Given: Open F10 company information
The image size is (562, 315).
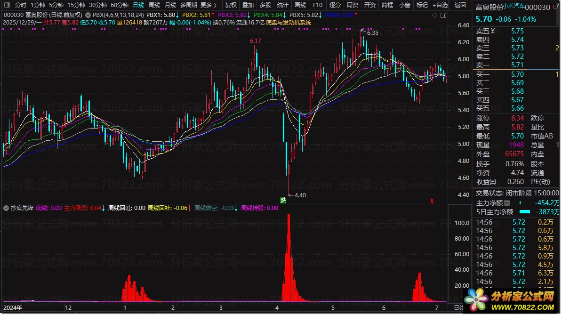Looking at the screenshot, I should tap(318, 5).
